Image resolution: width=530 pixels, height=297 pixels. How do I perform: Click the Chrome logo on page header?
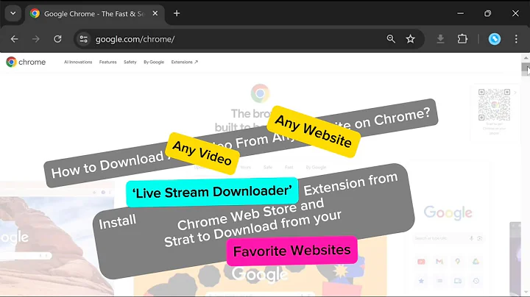[x=26, y=62]
